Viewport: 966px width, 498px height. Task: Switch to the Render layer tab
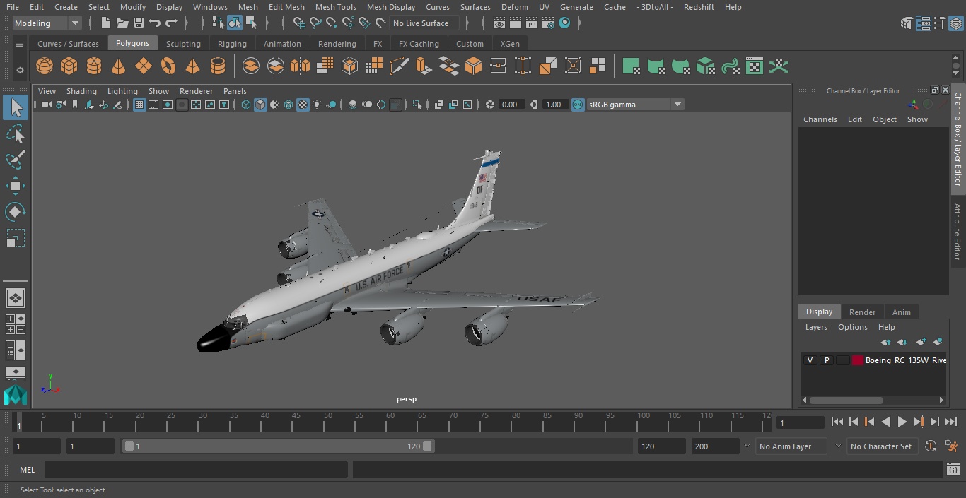[862, 312]
